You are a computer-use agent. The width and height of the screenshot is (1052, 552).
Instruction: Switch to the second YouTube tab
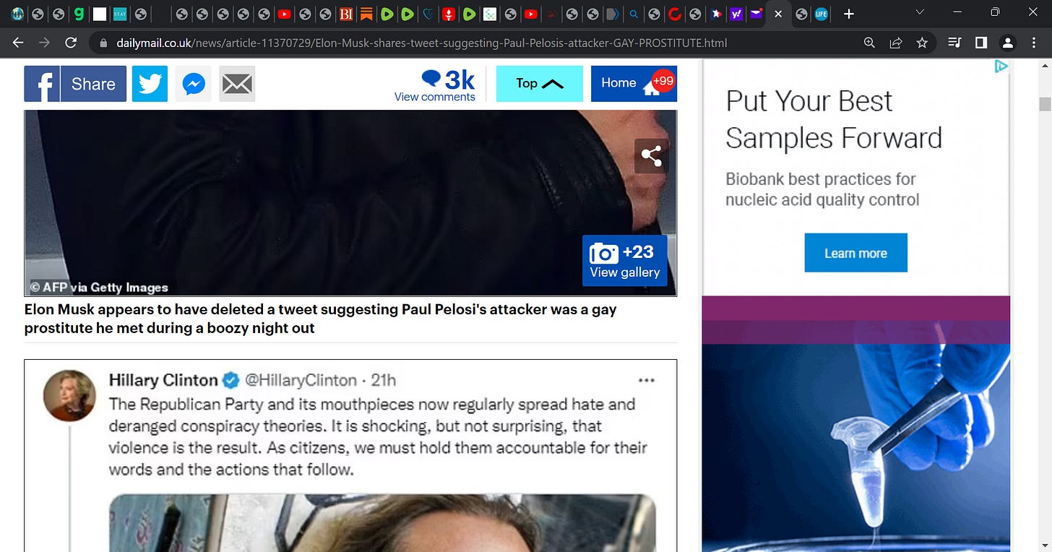[x=531, y=14]
